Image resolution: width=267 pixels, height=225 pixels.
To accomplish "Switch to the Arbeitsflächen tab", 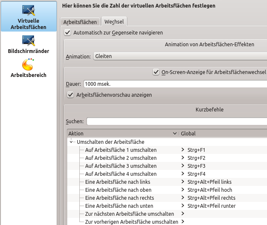I will pyautogui.click(x=80, y=22).
